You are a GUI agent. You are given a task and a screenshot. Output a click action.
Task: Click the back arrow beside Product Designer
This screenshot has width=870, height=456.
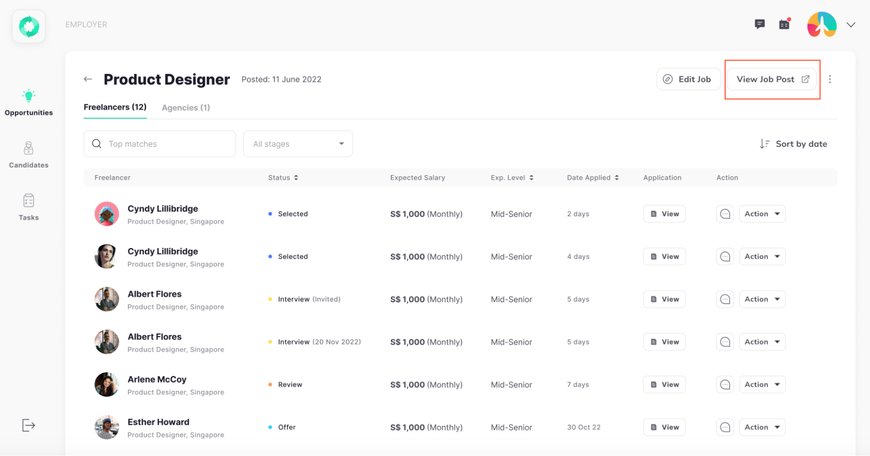(x=88, y=79)
